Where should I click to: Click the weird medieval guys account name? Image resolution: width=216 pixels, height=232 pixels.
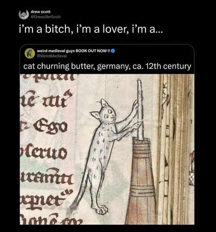point(73,51)
